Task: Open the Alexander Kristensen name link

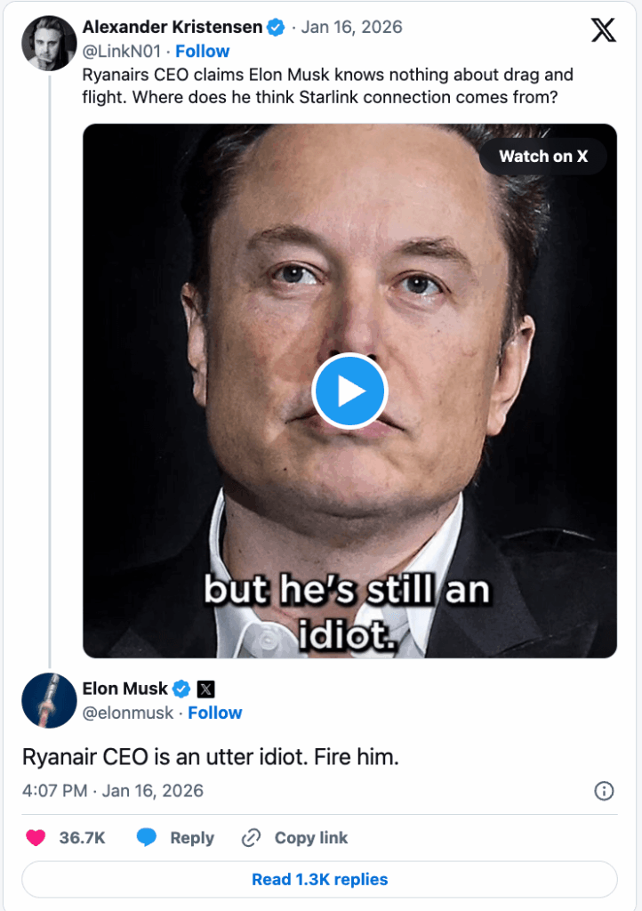Action: [171, 28]
